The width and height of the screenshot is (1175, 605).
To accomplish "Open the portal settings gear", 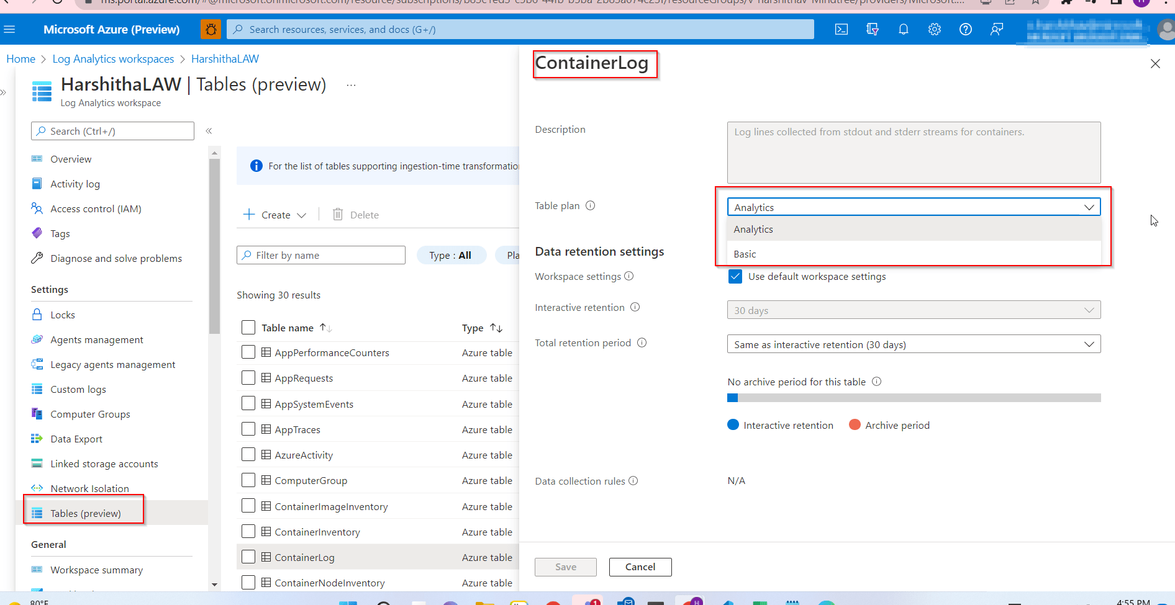I will (934, 29).
